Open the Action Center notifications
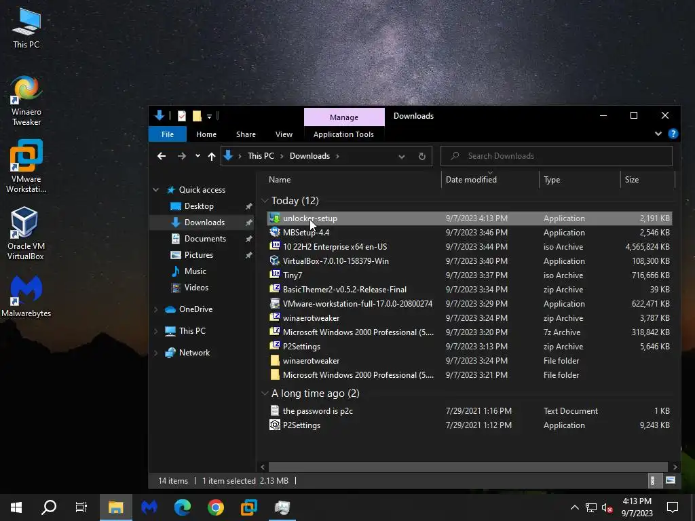The width and height of the screenshot is (695, 521). click(673, 507)
